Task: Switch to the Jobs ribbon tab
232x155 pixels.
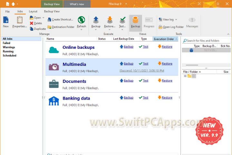Action: pos(20,11)
